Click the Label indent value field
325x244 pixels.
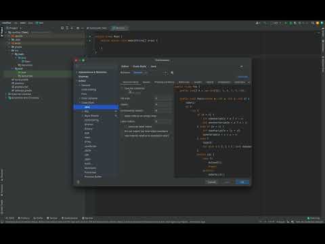[x=164, y=121]
